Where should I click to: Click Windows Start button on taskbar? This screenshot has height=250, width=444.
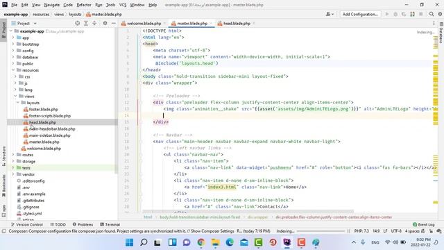[130, 242]
